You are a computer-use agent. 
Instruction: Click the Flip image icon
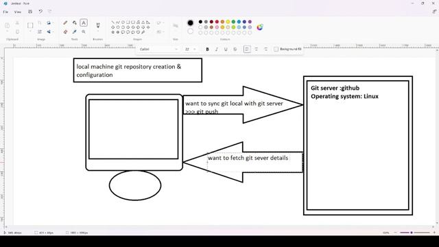pyautogui.click(x=49, y=32)
